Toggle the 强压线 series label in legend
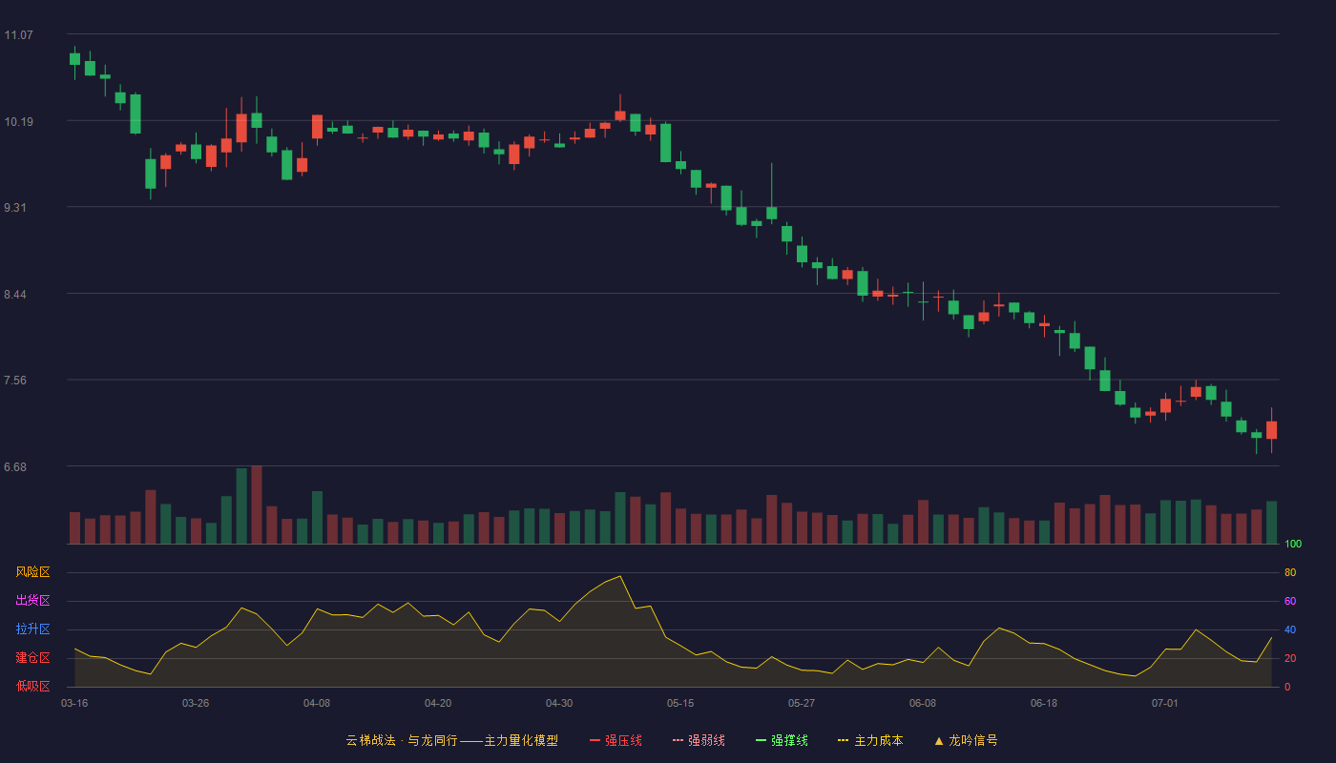 (x=623, y=740)
